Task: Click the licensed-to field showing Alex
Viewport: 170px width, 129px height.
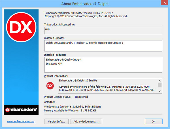Action: [103, 31]
